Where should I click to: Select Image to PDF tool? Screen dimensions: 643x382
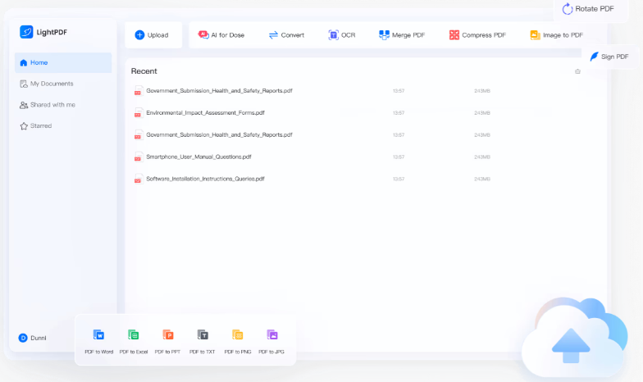[556, 34]
